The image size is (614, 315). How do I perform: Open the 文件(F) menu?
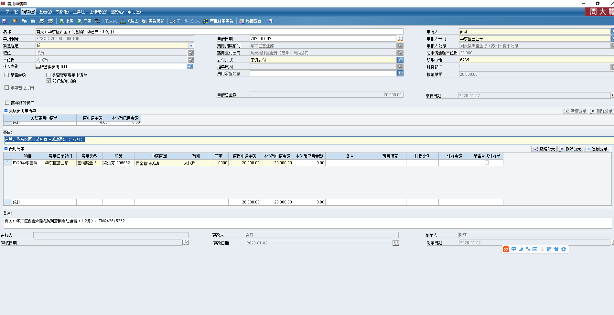tap(12, 12)
